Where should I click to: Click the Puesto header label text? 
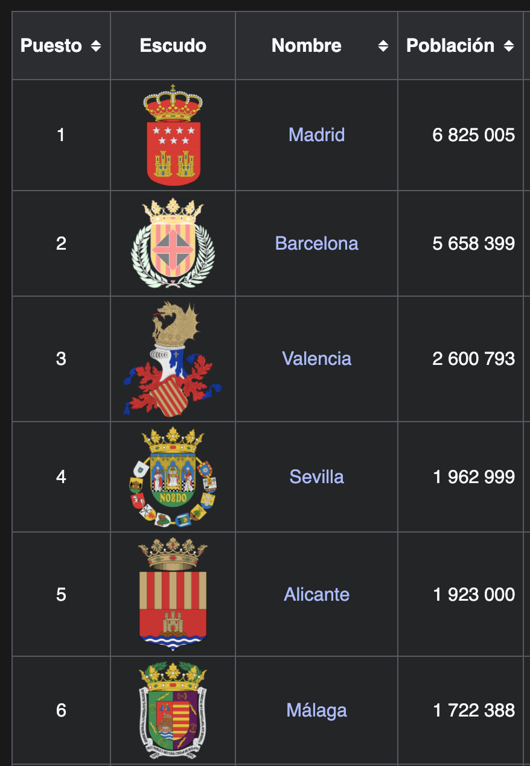click(x=51, y=46)
